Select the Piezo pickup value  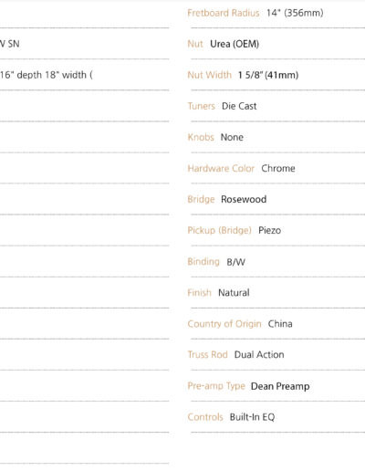269,230
